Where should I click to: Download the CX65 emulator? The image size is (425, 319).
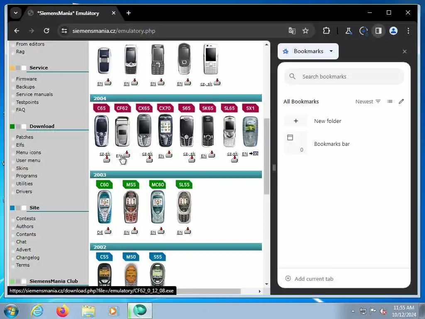click(149, 159)
